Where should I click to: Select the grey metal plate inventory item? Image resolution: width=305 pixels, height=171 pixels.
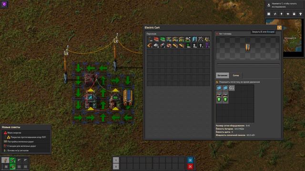(x=156, y=46)
